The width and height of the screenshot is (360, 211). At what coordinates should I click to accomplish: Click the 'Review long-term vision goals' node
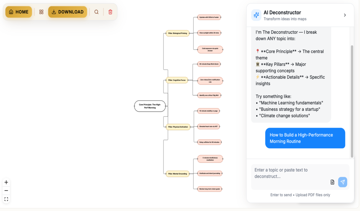(x=210, y=189)
